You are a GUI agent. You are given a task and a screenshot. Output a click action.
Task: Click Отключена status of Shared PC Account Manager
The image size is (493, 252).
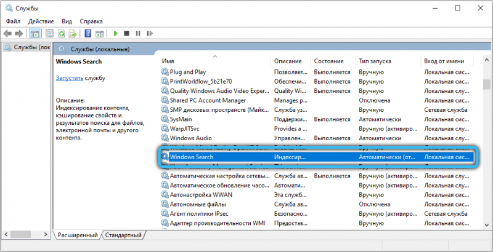tap(375, 100)
